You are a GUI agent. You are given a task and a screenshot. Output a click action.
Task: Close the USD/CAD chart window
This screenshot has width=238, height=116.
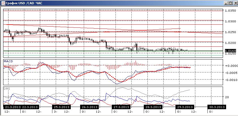pos(235,3)
